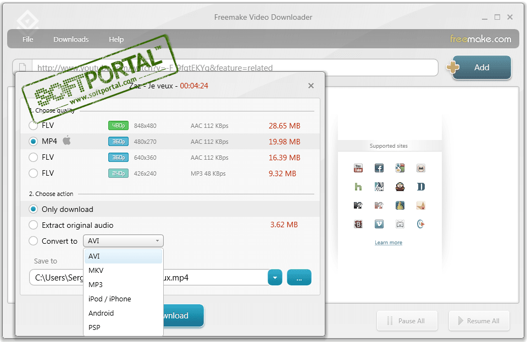The width and height of the screenshot is (527, 342).
Task: Click the green Hulu h icon
Action: pos(358,187)
